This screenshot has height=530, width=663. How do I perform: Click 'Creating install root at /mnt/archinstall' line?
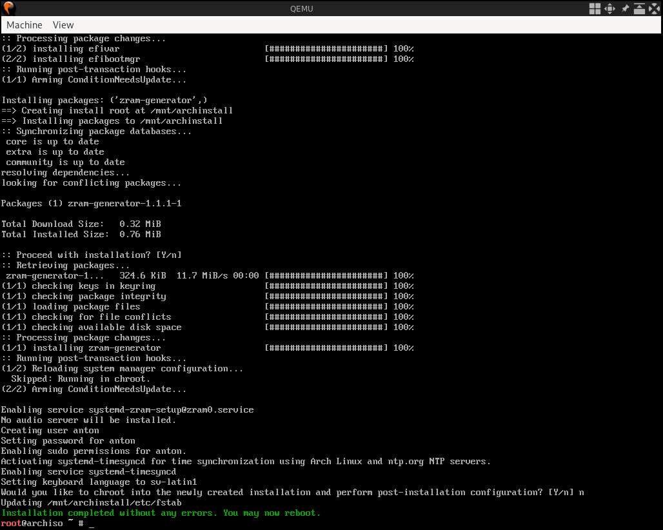[117, 111]
